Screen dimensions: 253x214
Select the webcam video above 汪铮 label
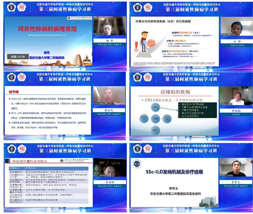(x=236, y=26)
